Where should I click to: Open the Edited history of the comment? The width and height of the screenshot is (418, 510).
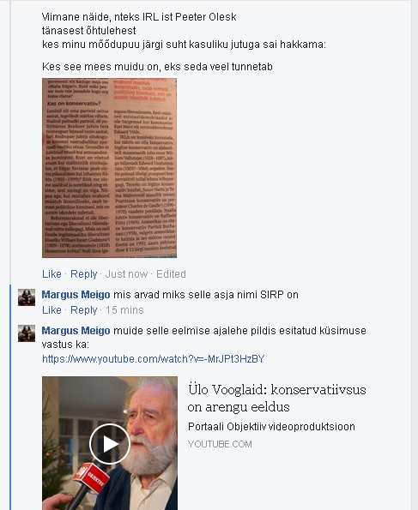(171, 274)
